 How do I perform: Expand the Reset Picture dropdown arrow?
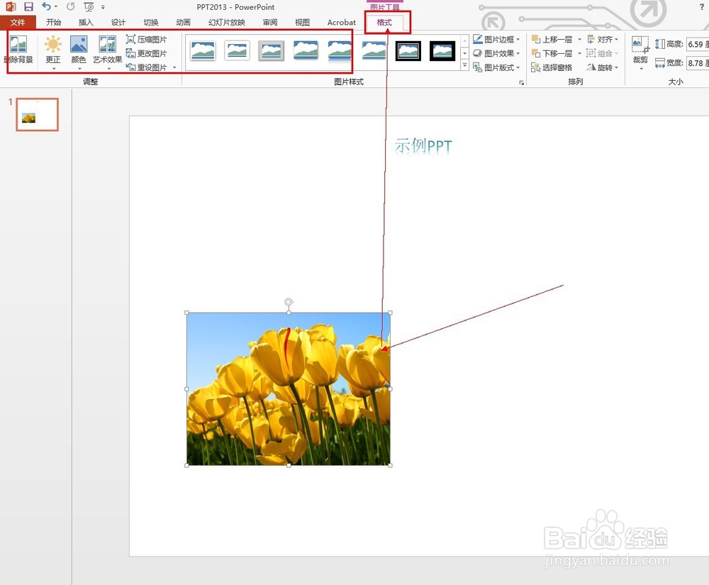tap(174, 67)
